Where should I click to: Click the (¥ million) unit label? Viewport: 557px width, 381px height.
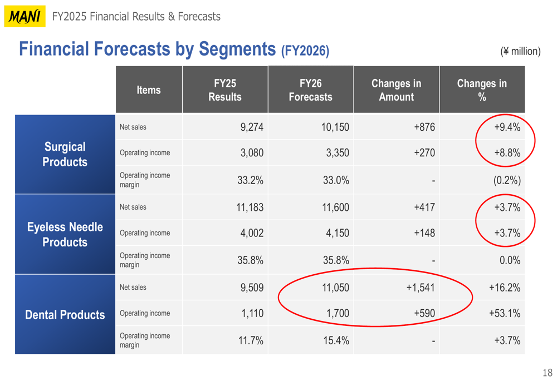pos(520,51)
